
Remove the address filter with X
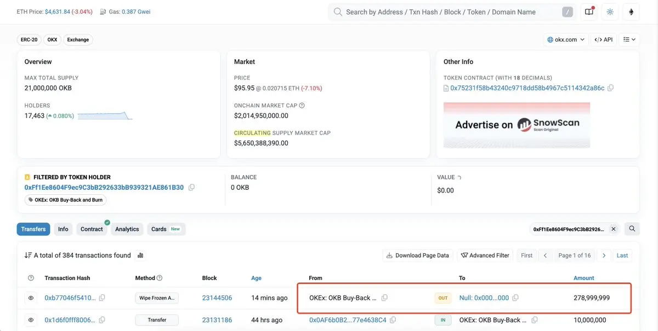point(614,229)
